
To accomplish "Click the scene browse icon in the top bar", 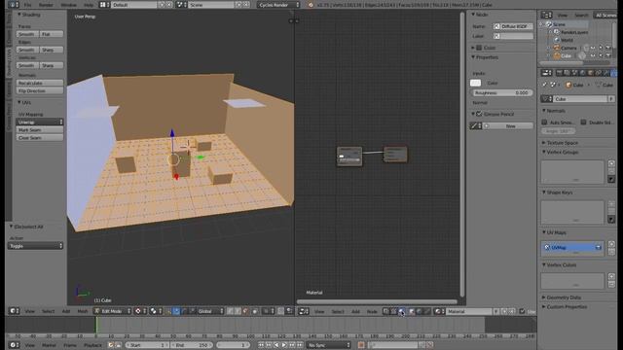I will coord(182,5).
